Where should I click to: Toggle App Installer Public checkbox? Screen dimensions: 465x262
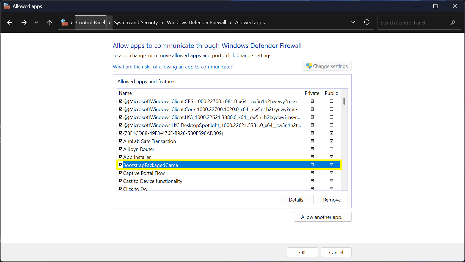click(331, 157)
